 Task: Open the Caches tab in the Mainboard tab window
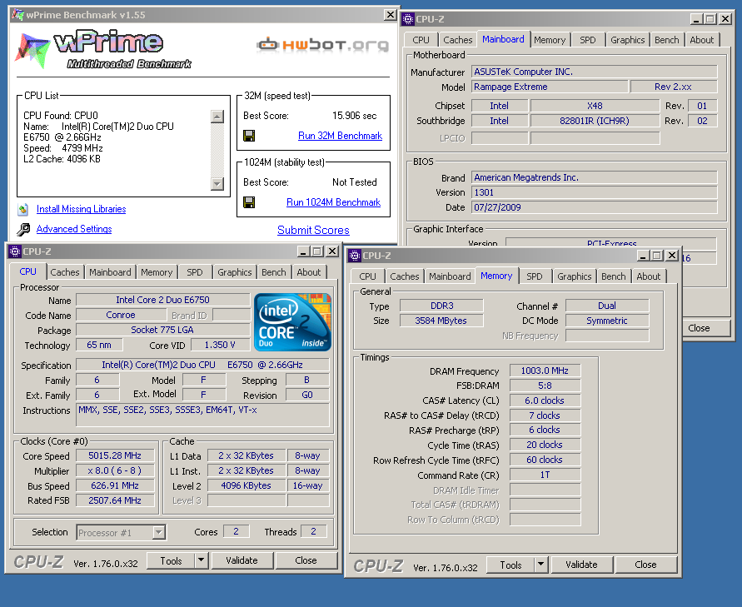click(457, 40)
